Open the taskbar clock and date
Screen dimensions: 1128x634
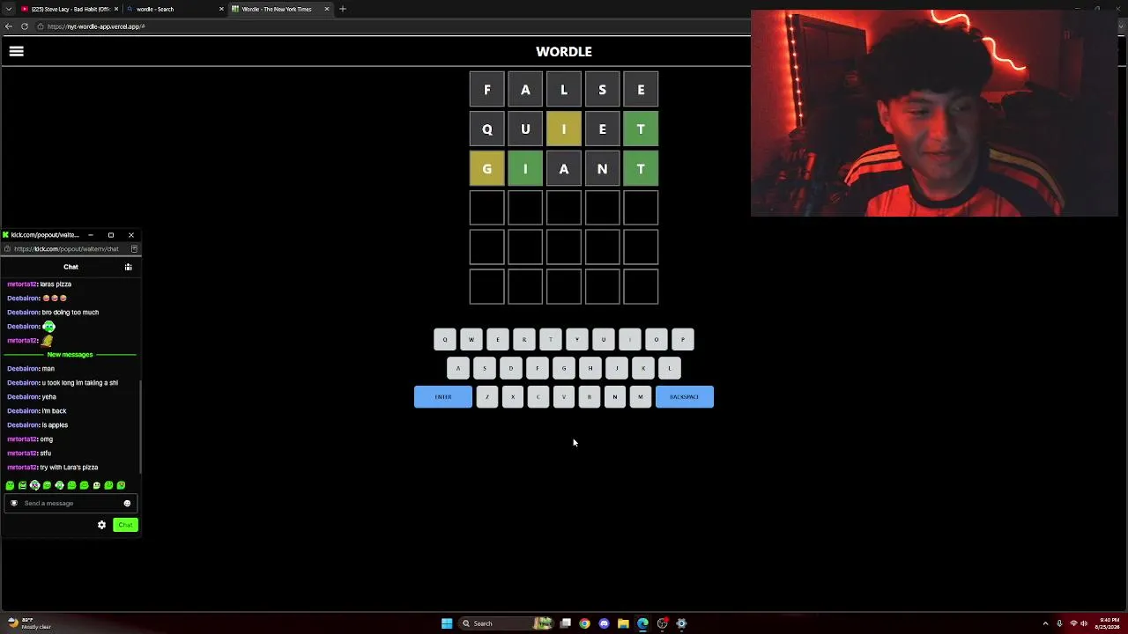click(1109, 623)
